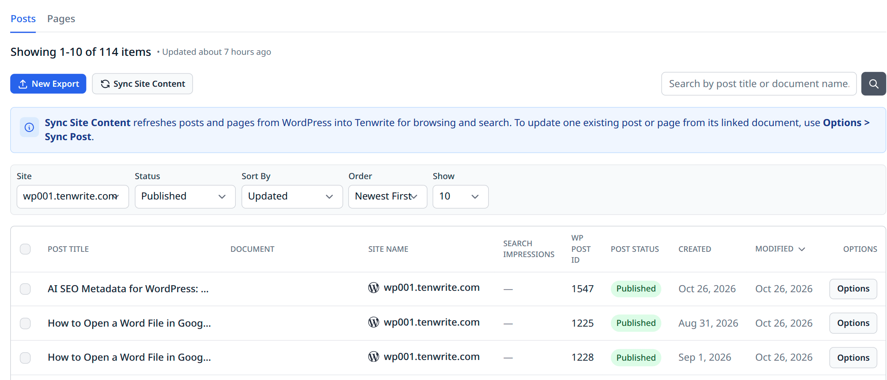
Task: Click the New Export button
Action: (x=48, y=84)
